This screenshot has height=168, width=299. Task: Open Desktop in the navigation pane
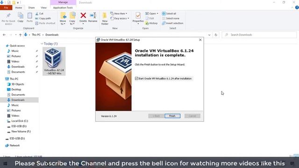tap(16, 90)
